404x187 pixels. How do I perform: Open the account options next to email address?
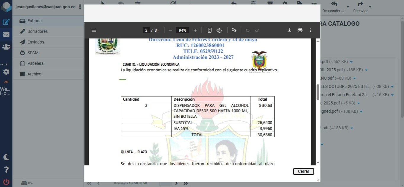click(x=80, y=7)
